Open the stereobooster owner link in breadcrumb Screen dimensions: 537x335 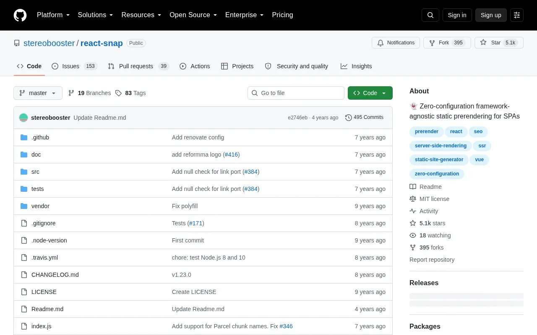tap(49, 43)
